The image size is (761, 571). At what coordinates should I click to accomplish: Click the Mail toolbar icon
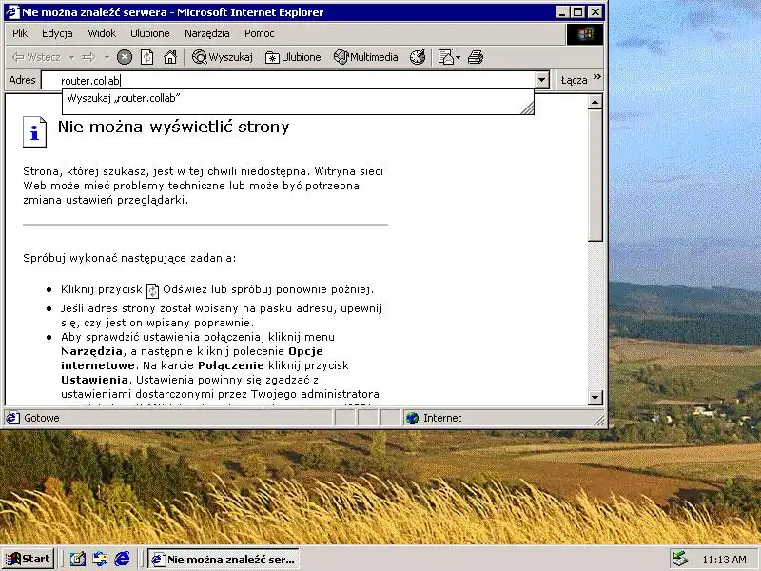[x=445, y=57]
